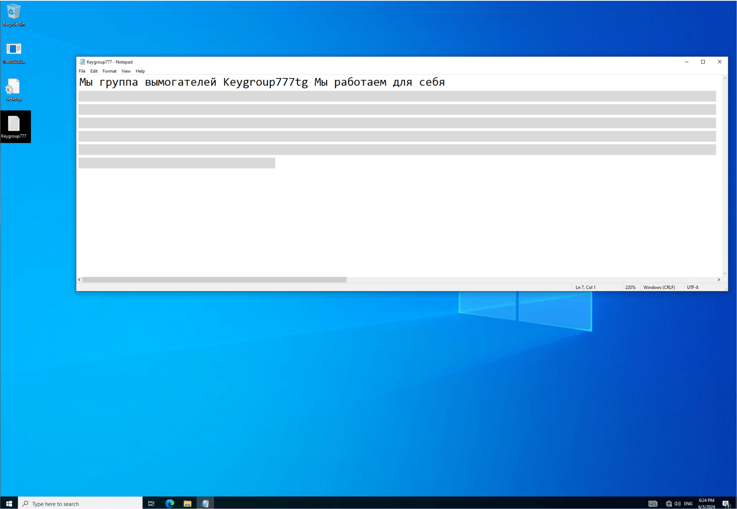This screenshot has height=509, width=737.
Task: Open the Format menu in Notepad
Action: pos(109,71)
